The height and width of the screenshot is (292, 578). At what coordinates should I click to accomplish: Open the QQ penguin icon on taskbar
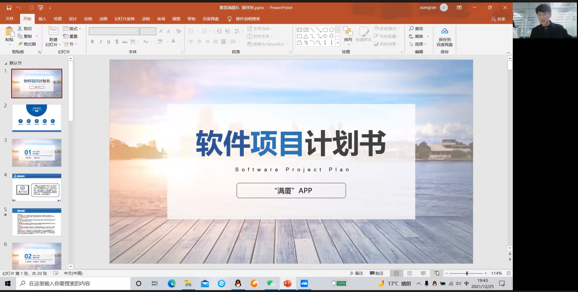point(238,284)
